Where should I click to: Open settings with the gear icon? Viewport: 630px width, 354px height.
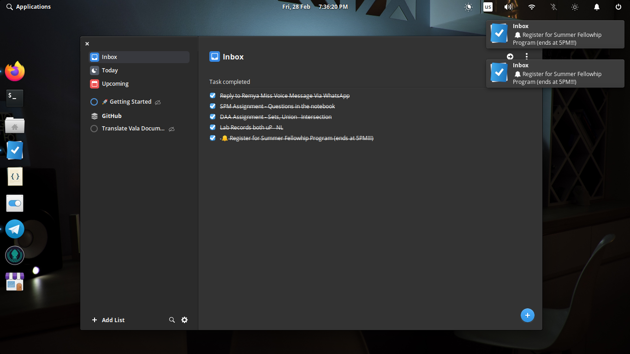[184, 320]
